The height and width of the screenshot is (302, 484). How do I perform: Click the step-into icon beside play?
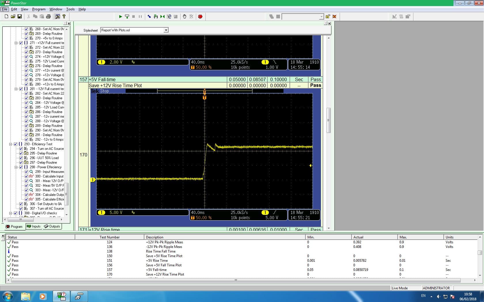click(127, 16)
